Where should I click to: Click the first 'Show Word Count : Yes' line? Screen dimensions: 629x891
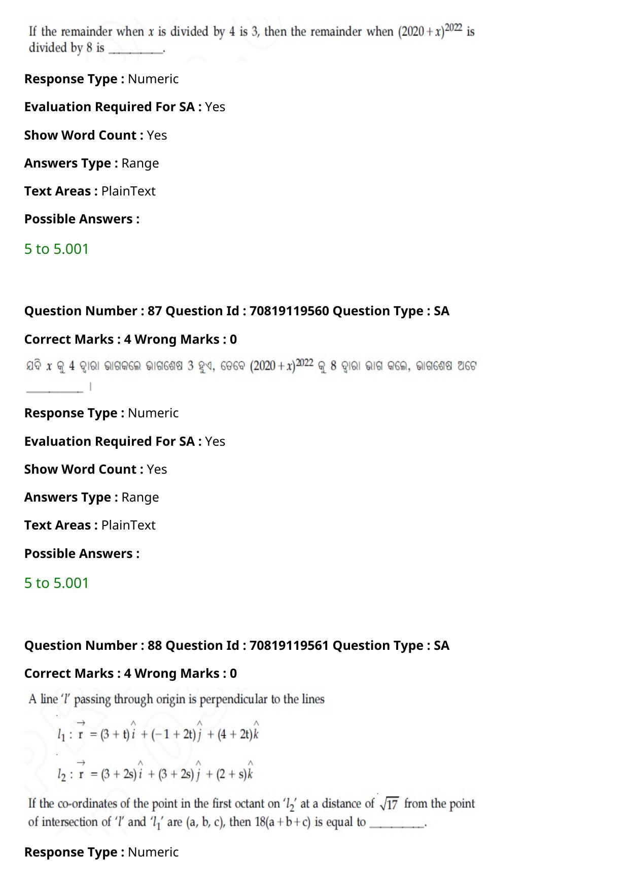point(95,136)
